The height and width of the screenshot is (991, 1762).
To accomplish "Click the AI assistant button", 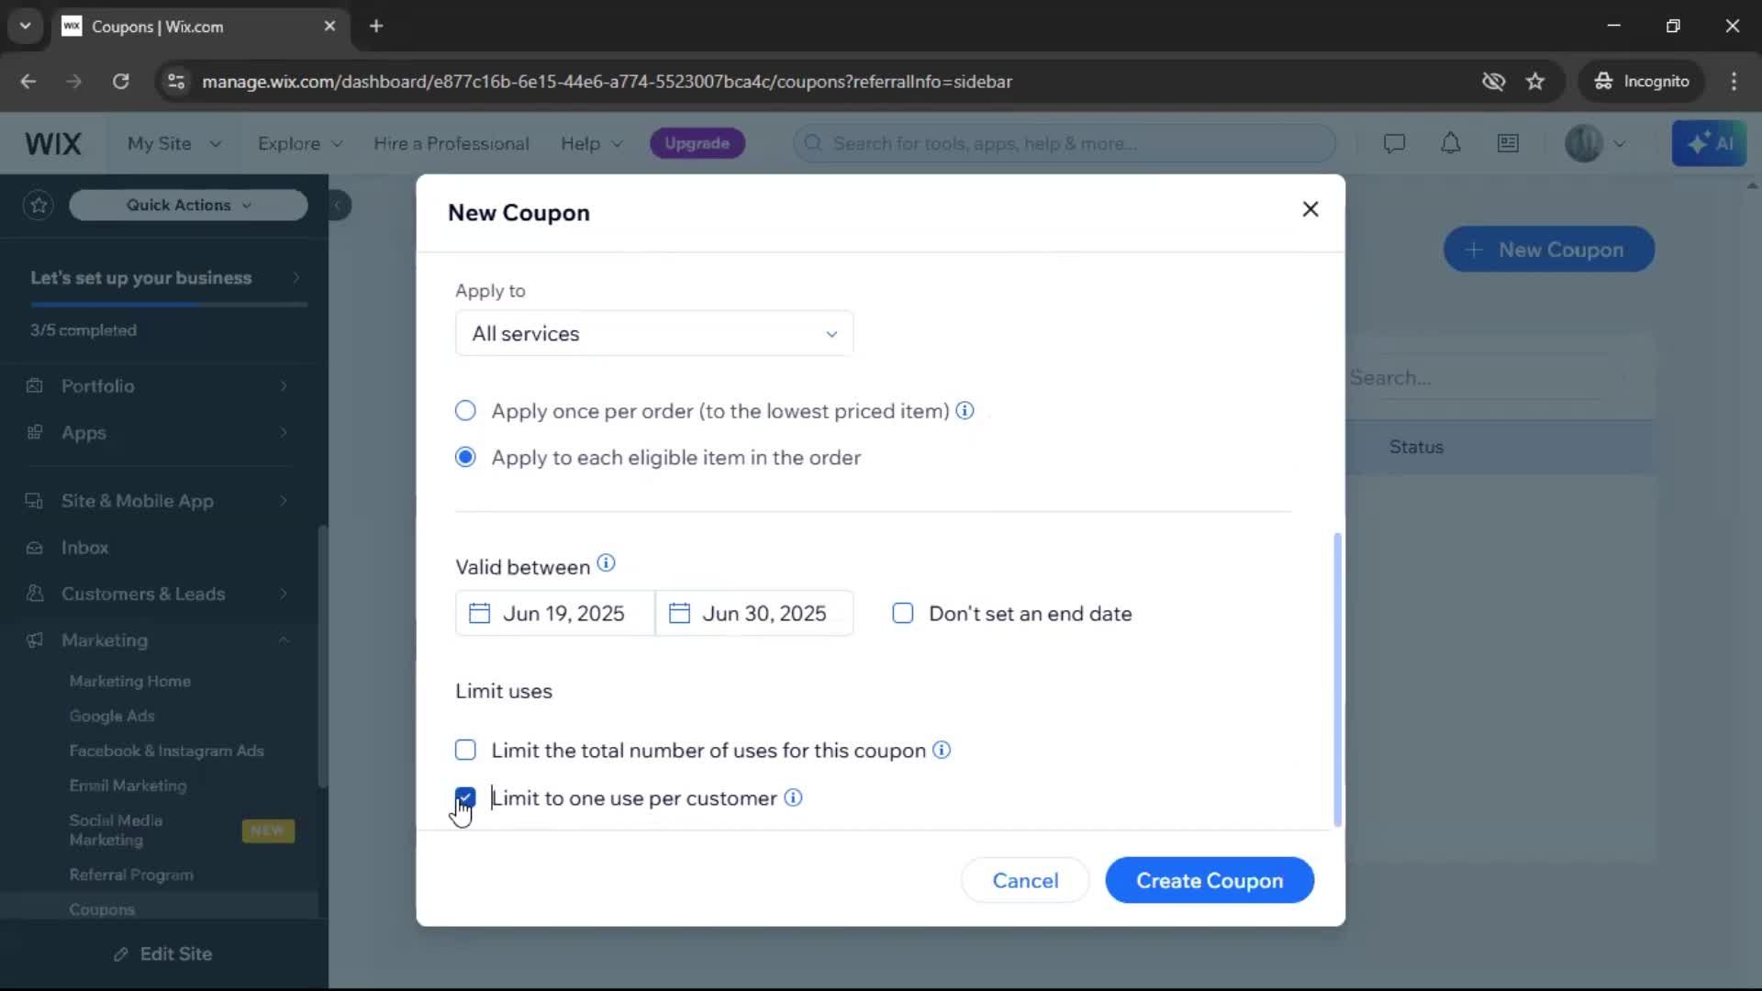I will tap(1709, 143).
